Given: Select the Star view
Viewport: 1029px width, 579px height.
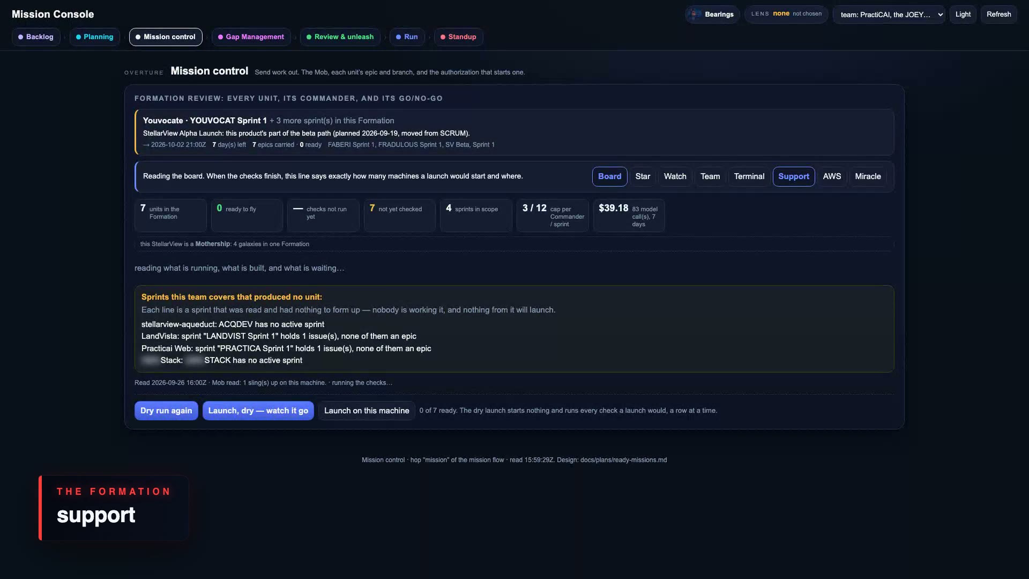Looking at the screenshot, I should [x=643, y=176].
